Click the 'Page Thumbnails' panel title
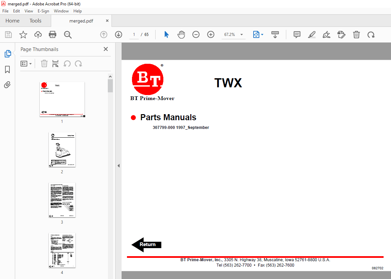 tap(39, 49)
